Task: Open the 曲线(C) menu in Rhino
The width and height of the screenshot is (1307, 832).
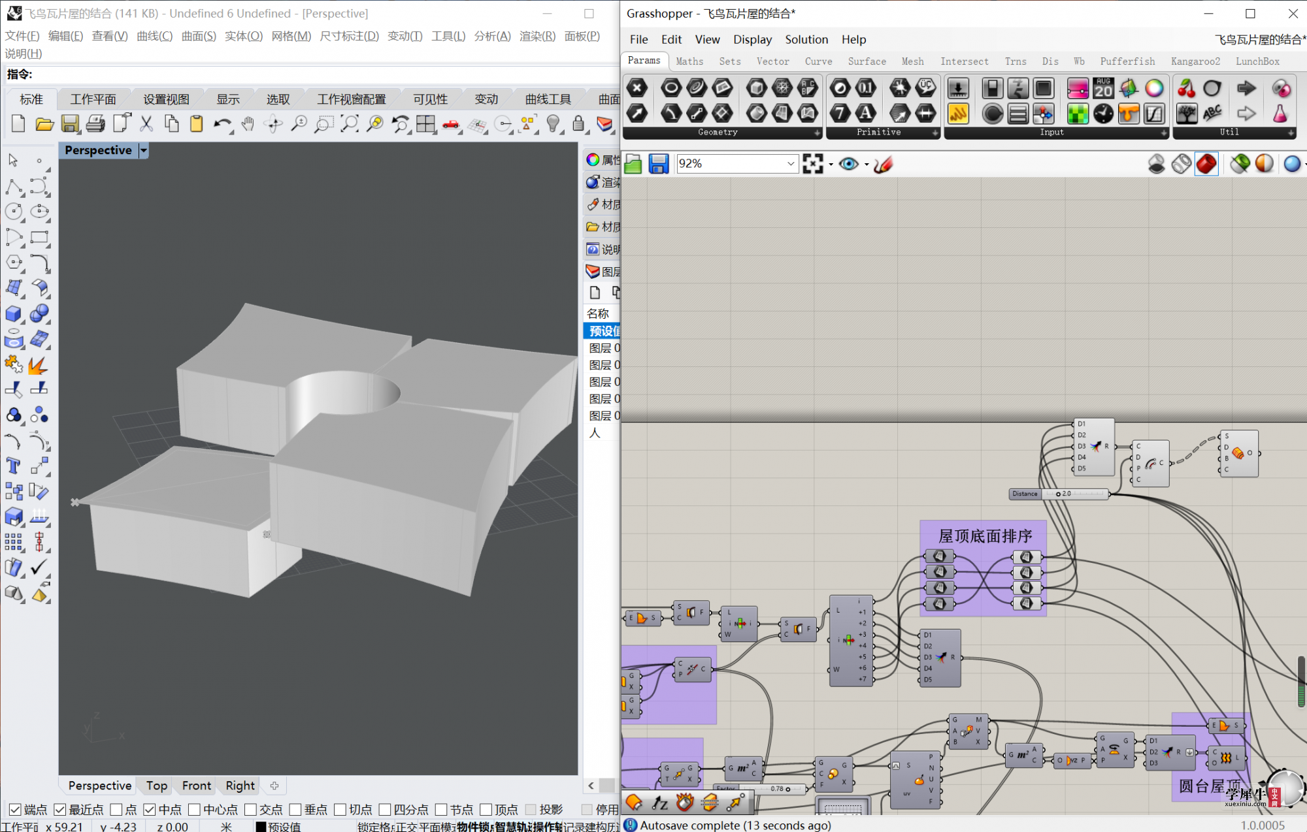Action: (155, 36)
